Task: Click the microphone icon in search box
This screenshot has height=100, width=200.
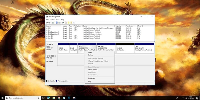Action: click(39, 98)
